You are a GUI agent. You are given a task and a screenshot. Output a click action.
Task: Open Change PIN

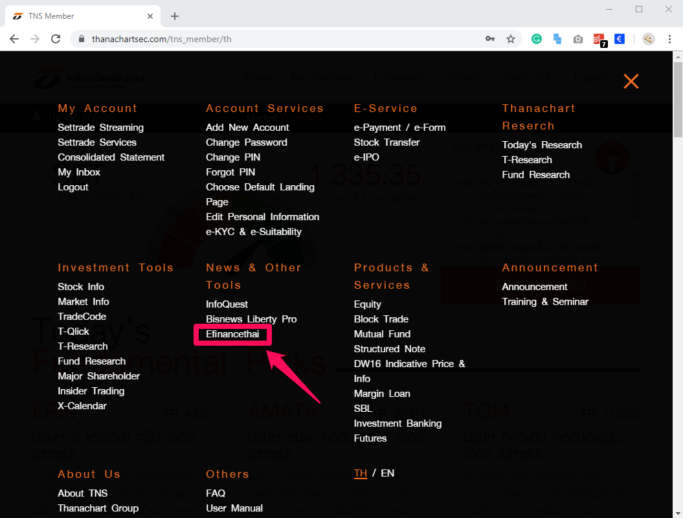point(233,157)
